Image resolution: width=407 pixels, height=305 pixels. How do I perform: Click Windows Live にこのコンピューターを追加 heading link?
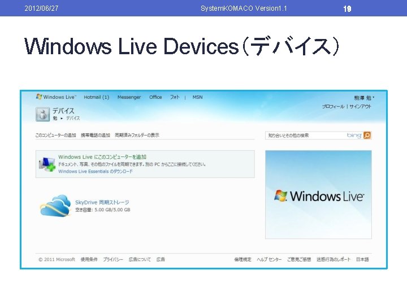tap(102, 157)
